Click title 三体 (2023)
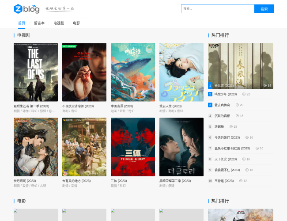The image size is (287, 221). click(x=119, y=181)
